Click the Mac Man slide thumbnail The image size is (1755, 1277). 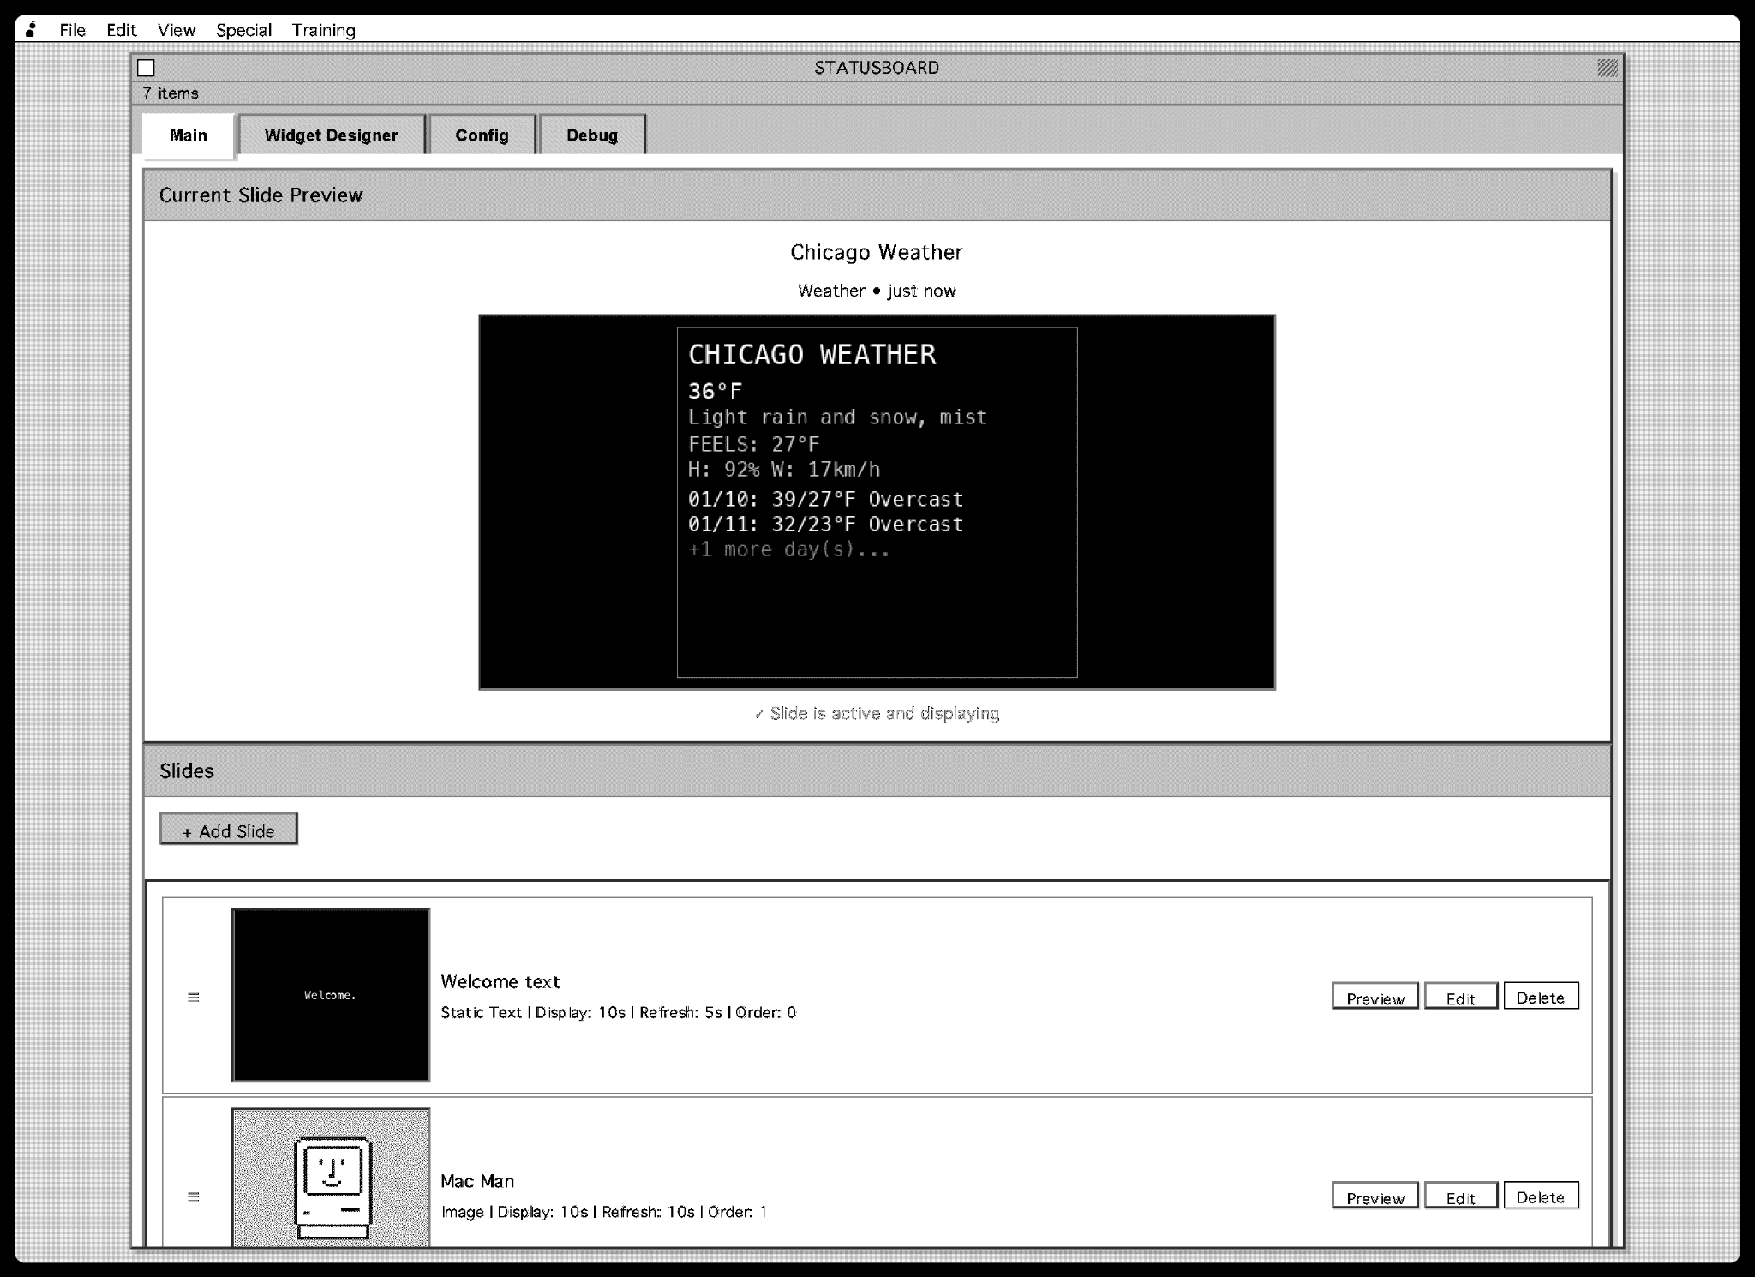point(331,1177)
